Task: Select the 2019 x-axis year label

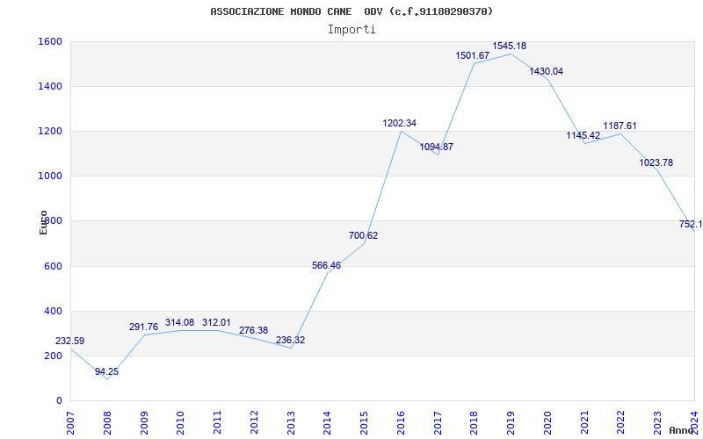Action: coord(511,421)
